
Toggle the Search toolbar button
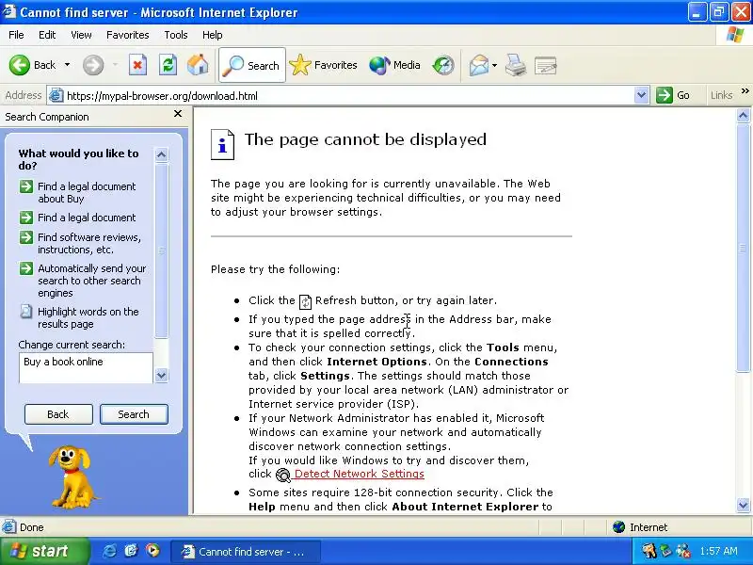pos(252,65)
